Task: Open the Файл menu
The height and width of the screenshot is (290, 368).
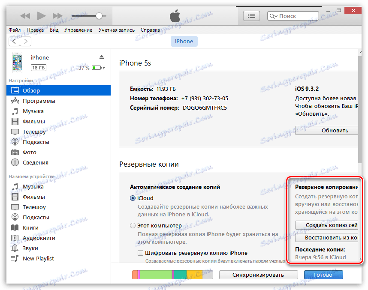Action: pos(15,30)
